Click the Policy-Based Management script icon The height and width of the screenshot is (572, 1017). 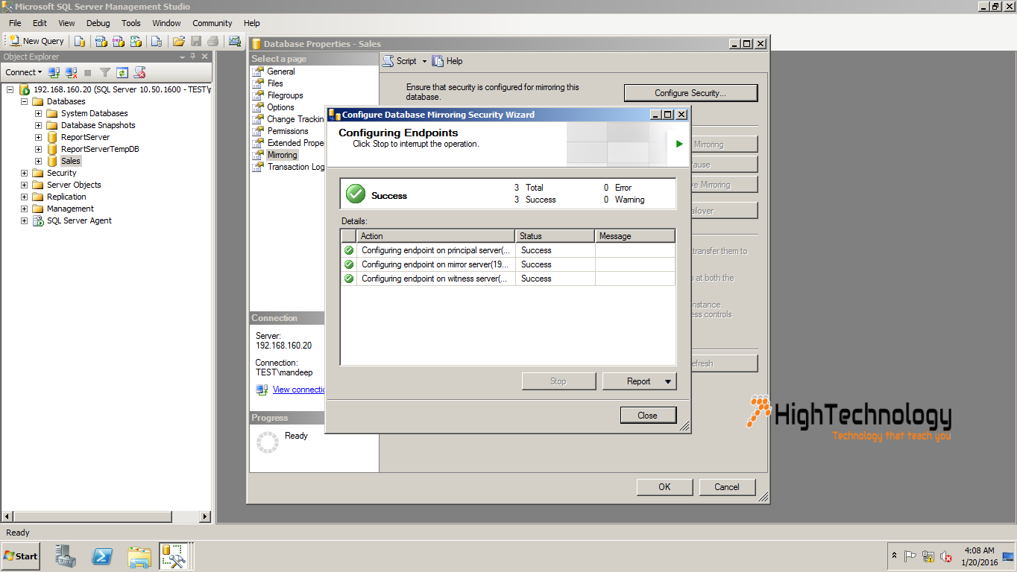pyautogui.click(x=139, y=72)
